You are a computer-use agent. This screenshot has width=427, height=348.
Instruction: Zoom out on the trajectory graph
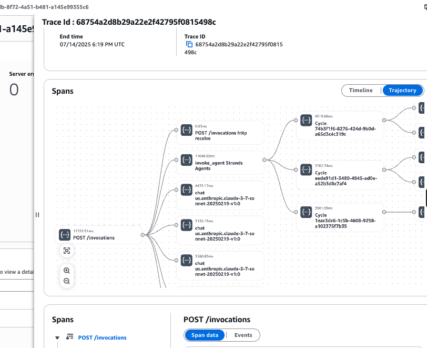[x=67, y=281]
